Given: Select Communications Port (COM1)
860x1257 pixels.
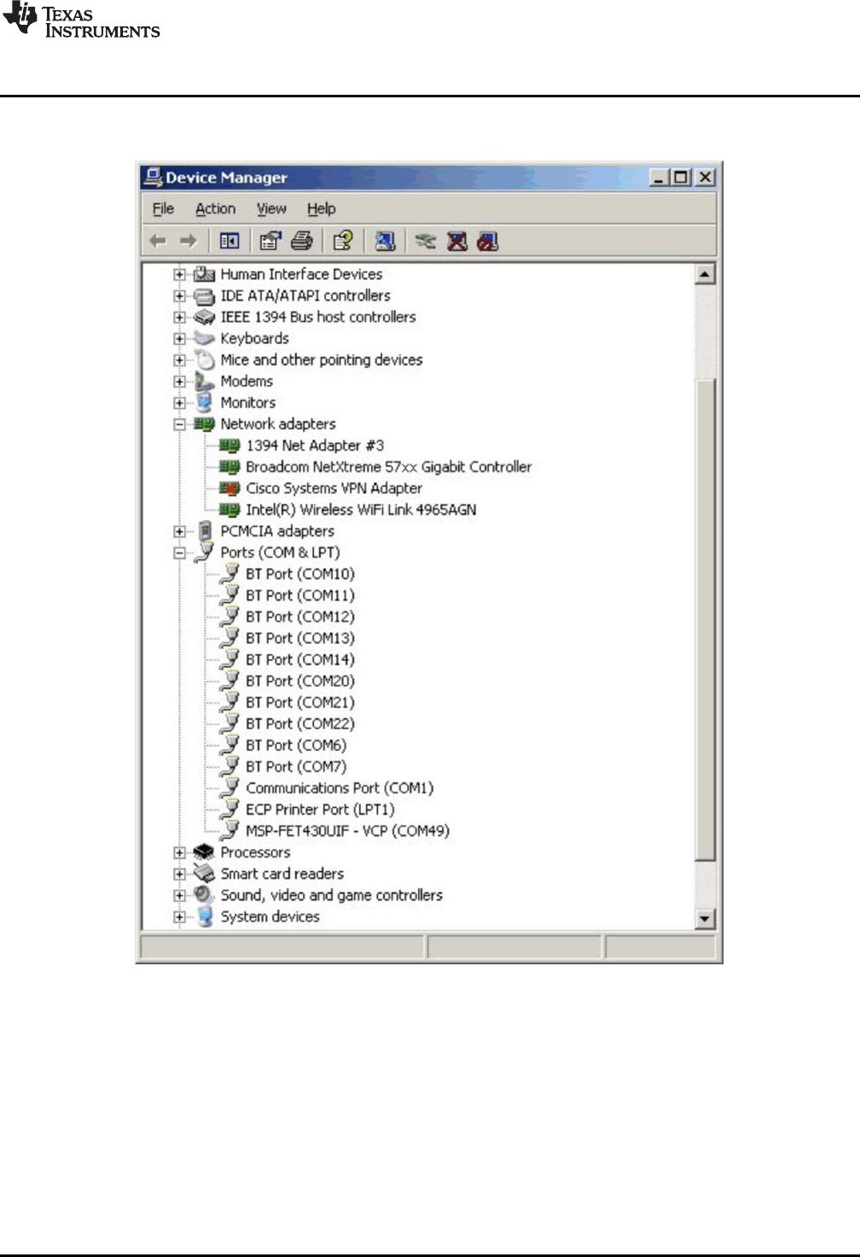Looking at the screenshot, I should coord(340,787).
